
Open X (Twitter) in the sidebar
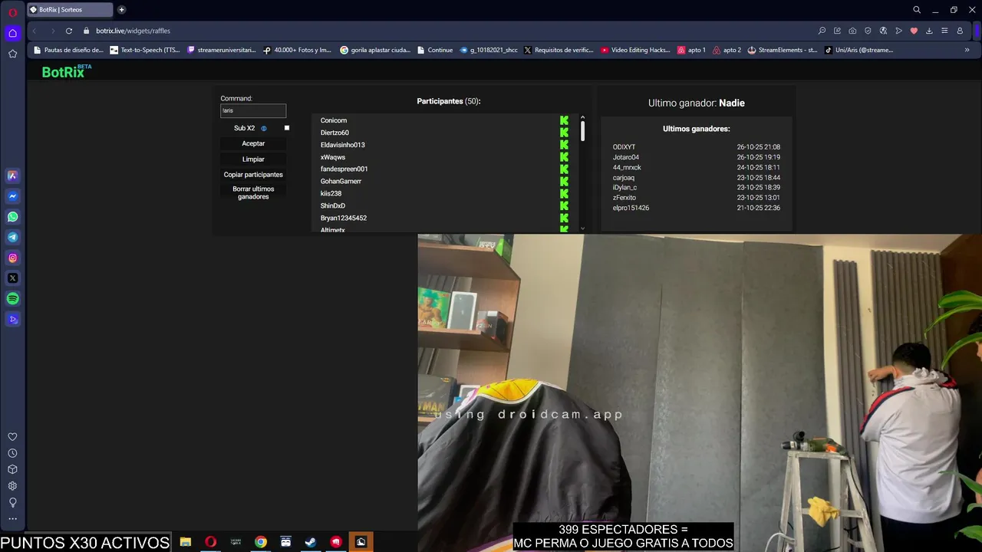(x=12, y=278)
